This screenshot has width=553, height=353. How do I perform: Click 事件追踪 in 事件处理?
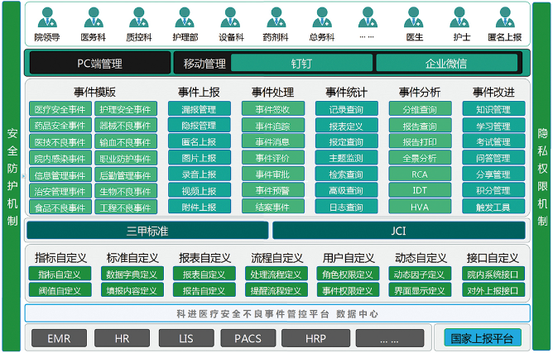click(273, 126)
